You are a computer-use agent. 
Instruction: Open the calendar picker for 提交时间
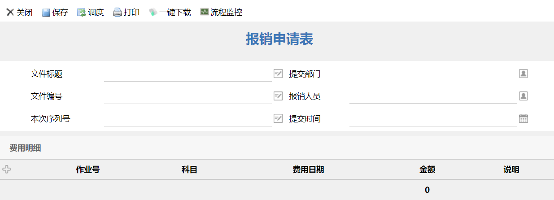coord(523,118)
